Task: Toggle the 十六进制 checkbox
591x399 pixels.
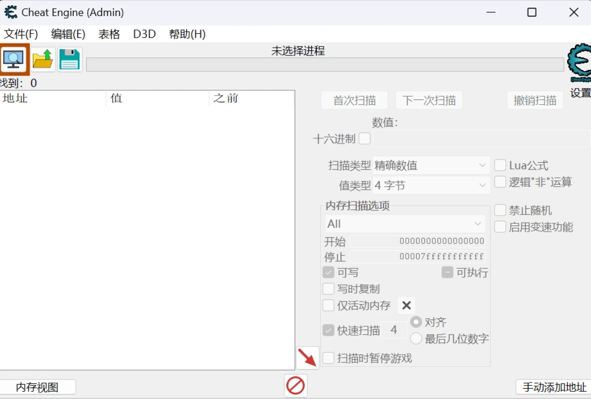Action: (365, 139)
